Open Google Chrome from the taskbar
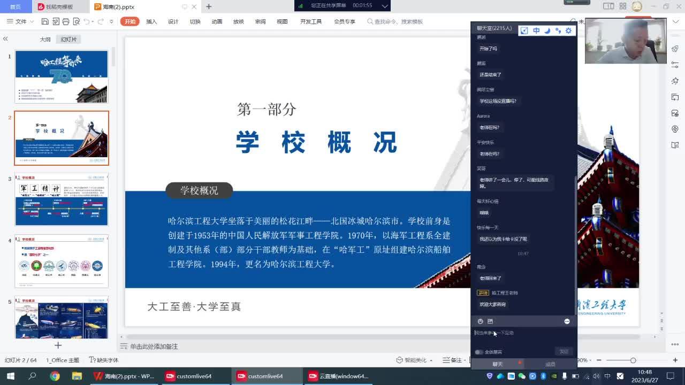The width and height of the screenshot is (685, 385). [55, 376]
